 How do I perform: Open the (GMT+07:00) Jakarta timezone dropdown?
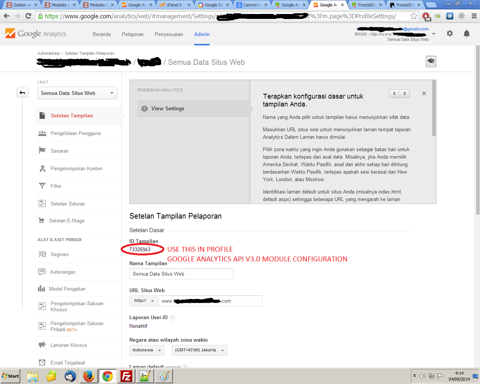tap(199, 350)
